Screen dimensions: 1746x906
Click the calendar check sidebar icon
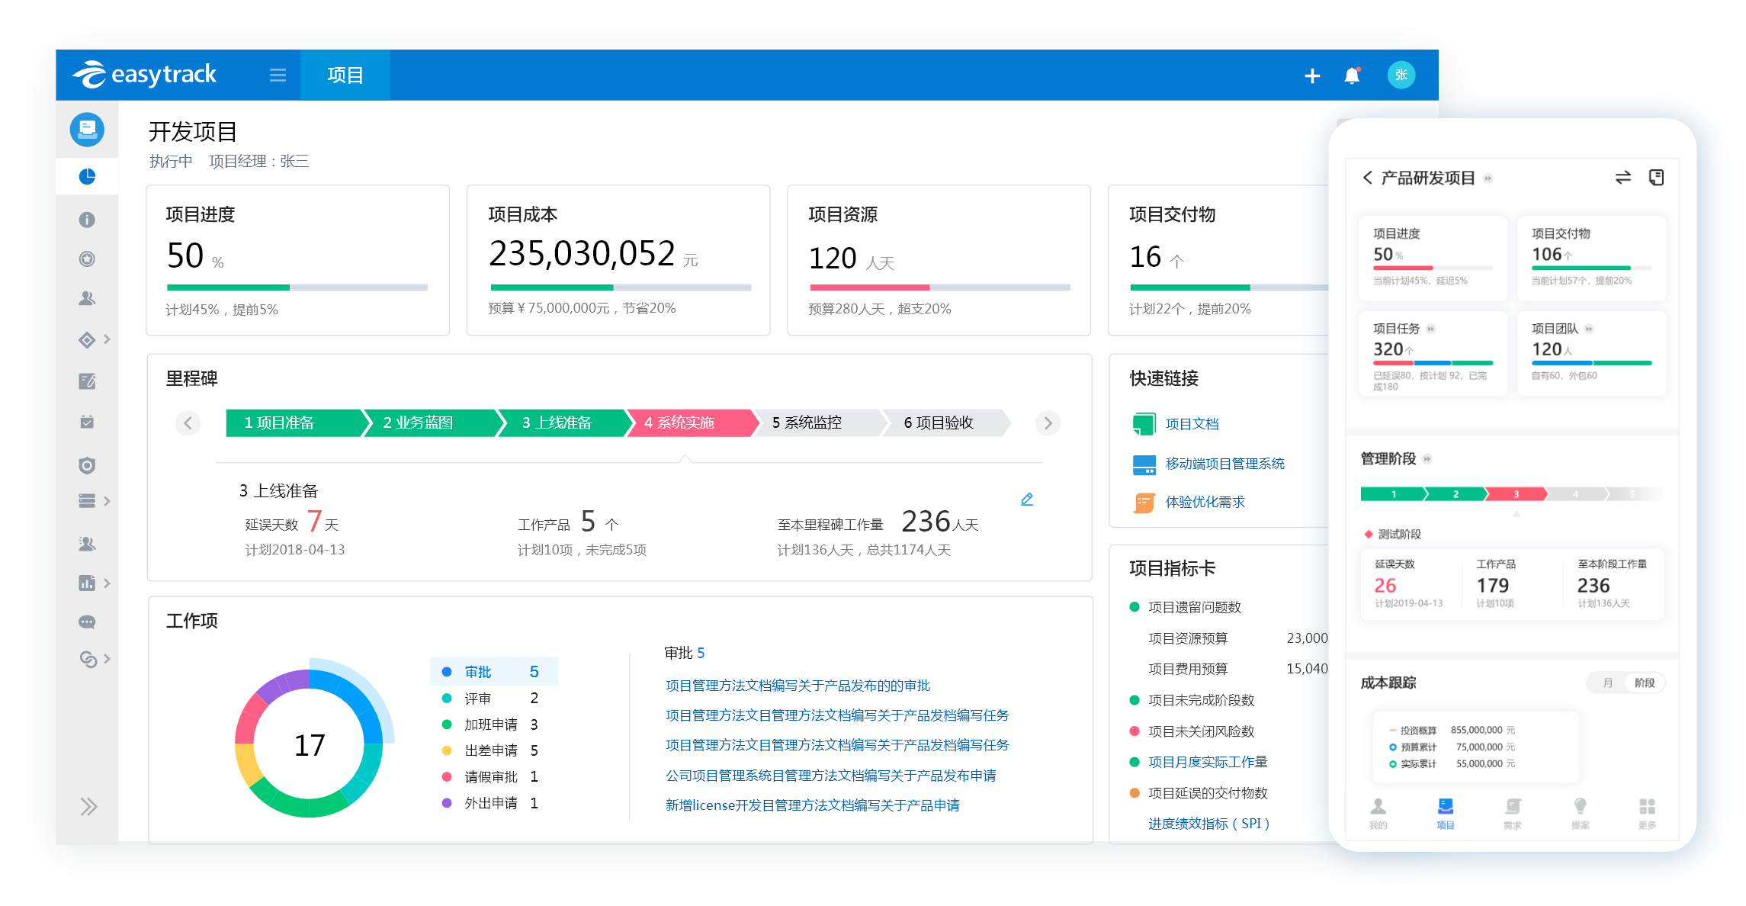coord(87,422)
